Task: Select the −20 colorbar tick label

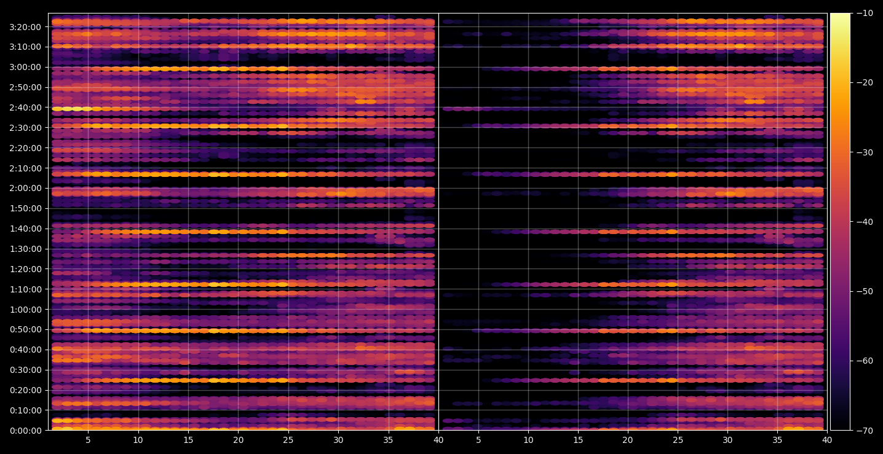Action: pos(864,83)
